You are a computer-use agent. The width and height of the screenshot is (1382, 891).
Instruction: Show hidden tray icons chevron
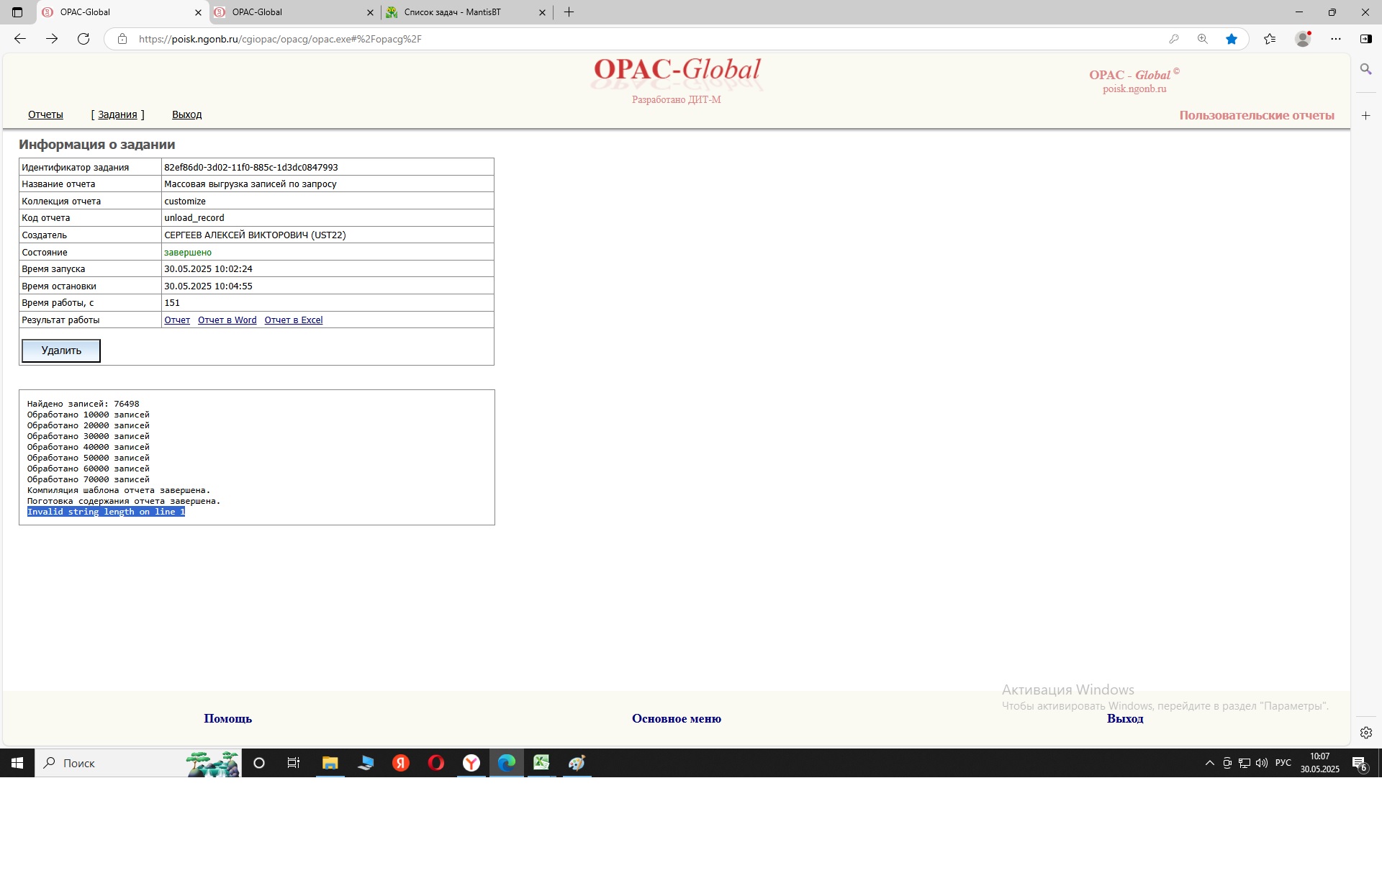[x=1210, y=763]
